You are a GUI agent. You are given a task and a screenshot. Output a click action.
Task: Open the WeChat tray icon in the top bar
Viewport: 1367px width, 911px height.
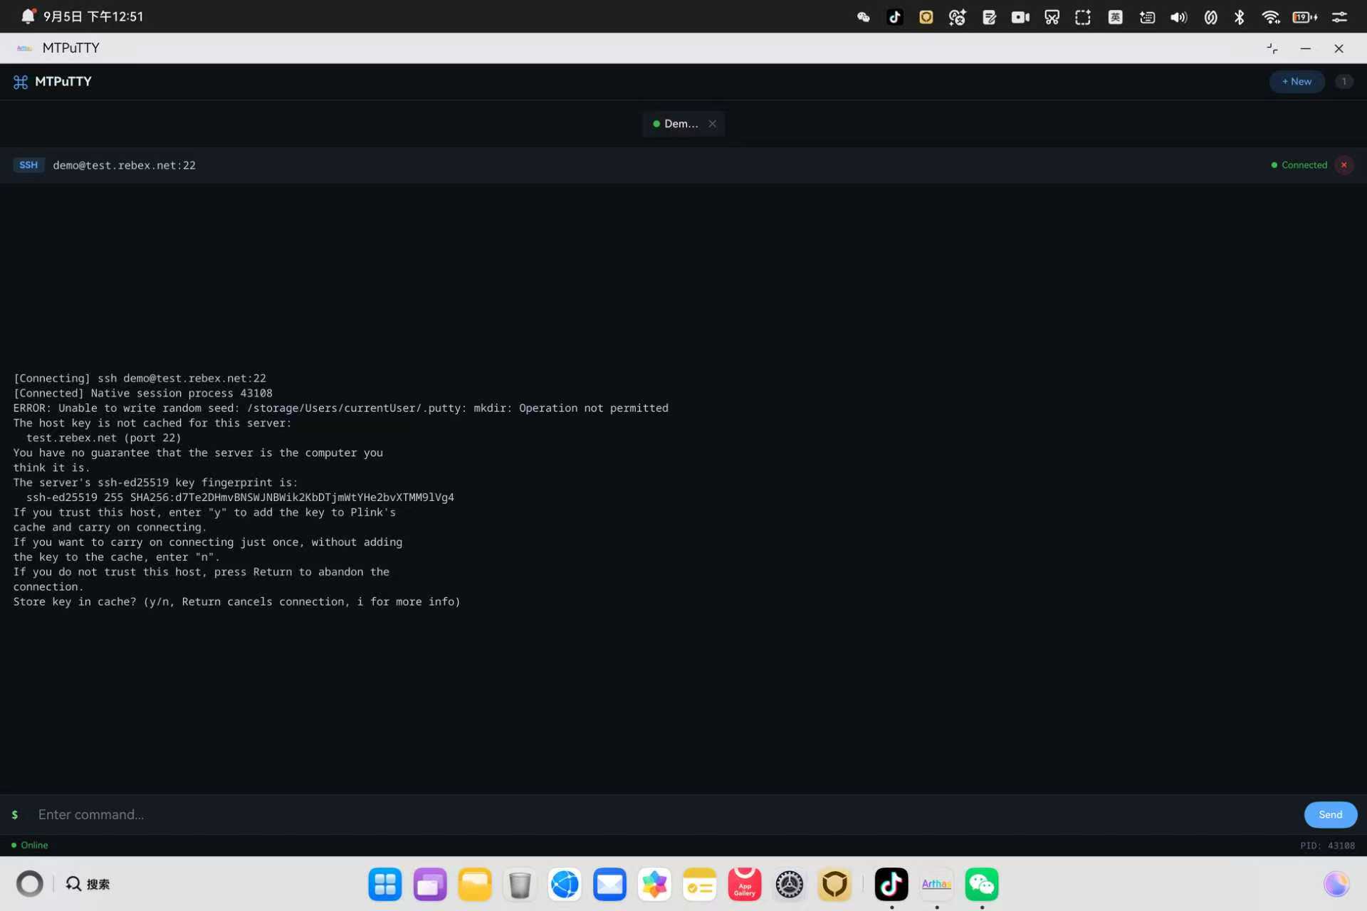[x=863, y=17]
